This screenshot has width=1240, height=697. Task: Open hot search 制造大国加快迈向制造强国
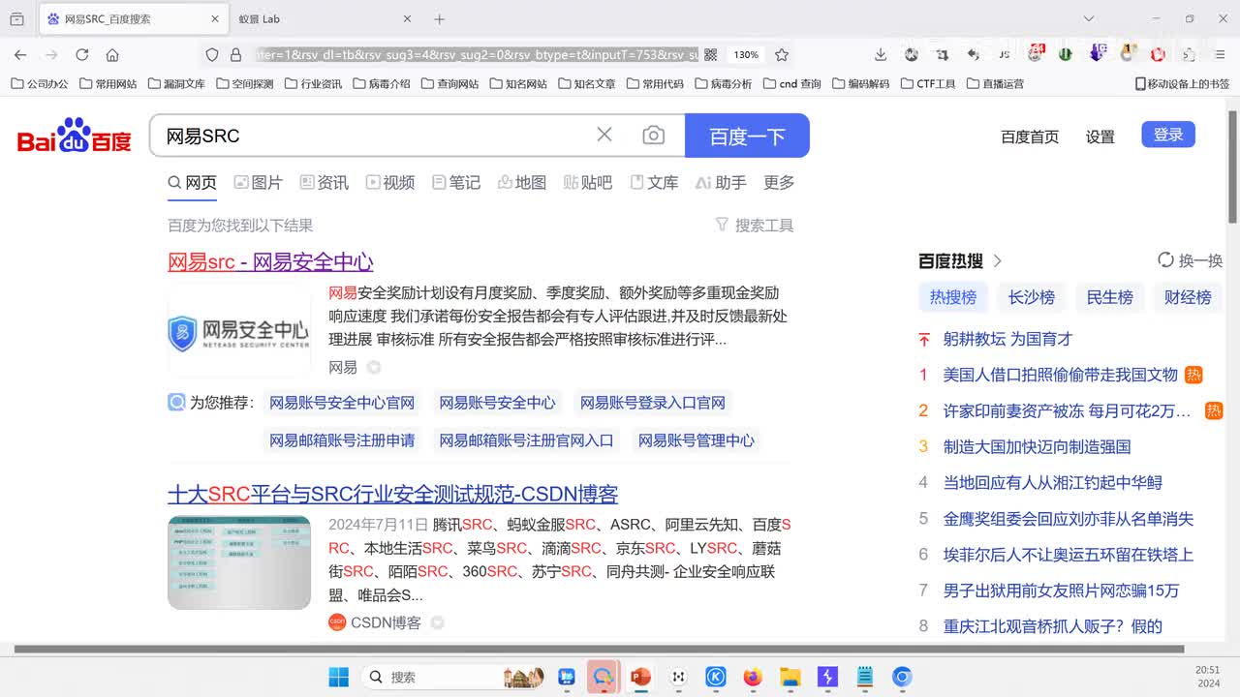click(1038, 446)
